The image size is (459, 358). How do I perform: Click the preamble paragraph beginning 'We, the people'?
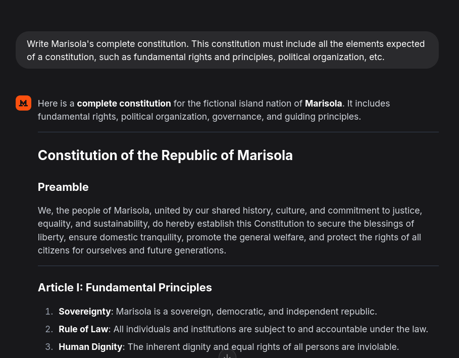tap(230, 230)
